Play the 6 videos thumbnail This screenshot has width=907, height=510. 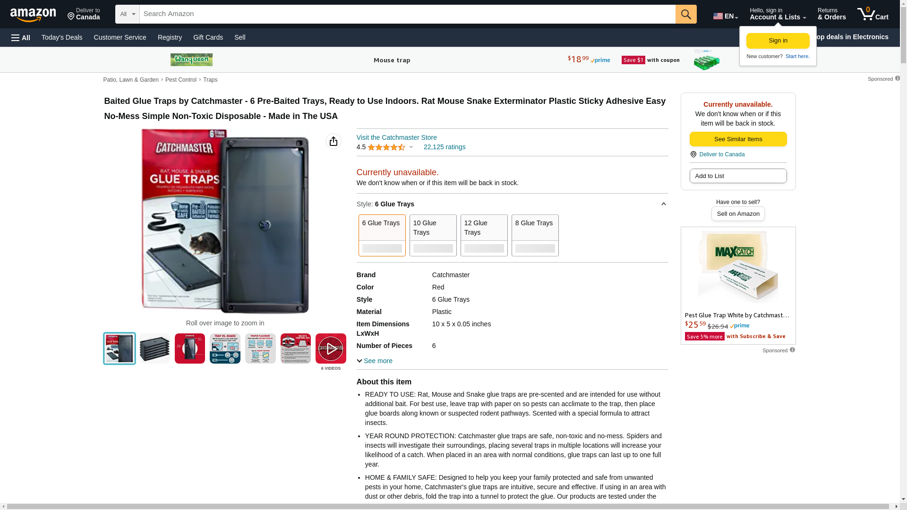pyautogui.click(x=331, y=348)
